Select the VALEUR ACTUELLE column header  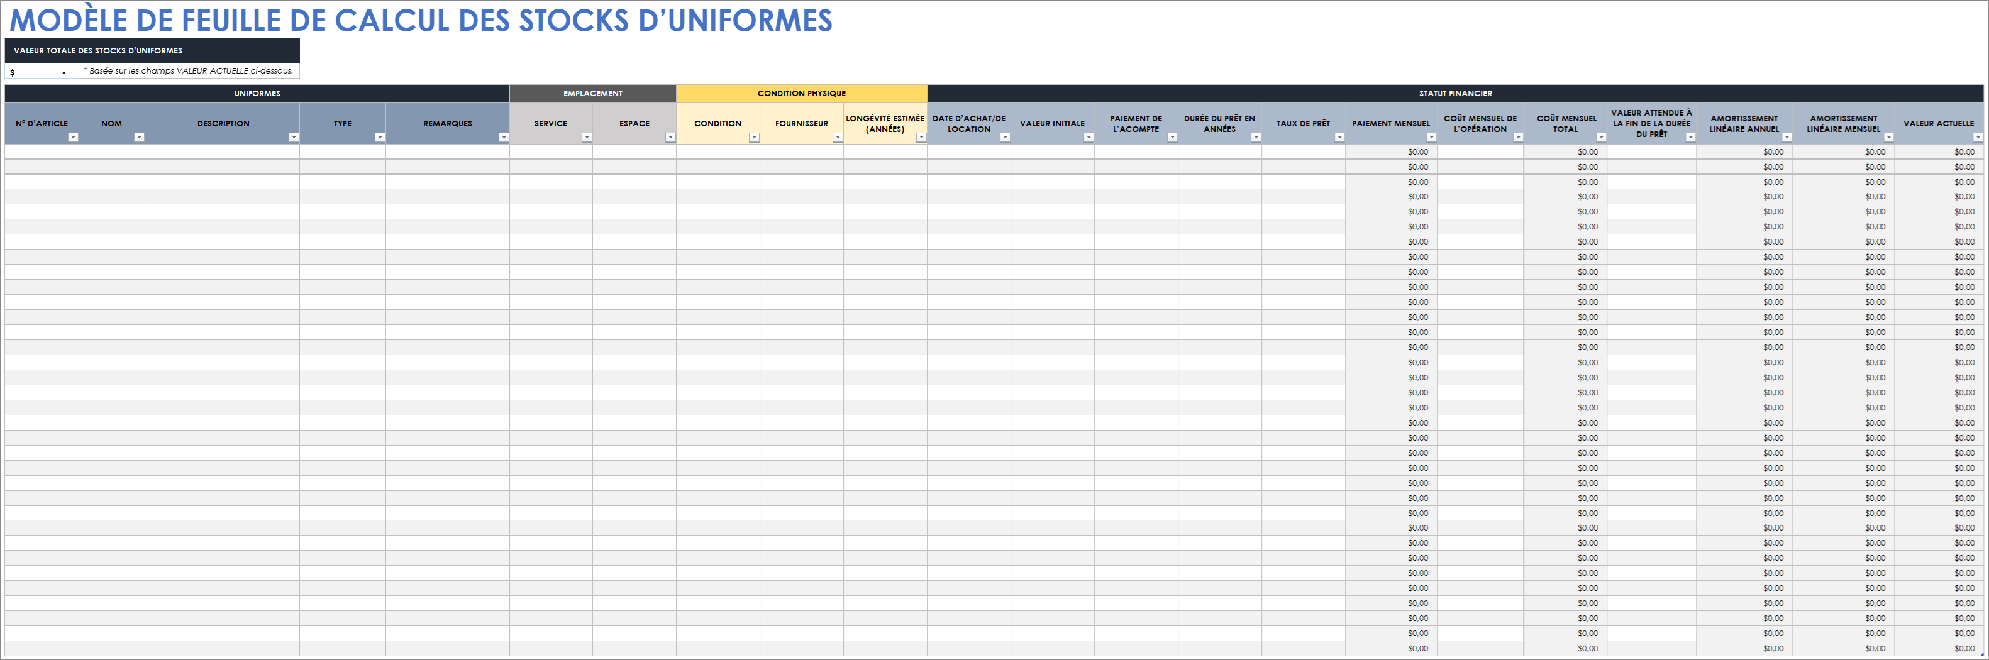pos(1939,123)
